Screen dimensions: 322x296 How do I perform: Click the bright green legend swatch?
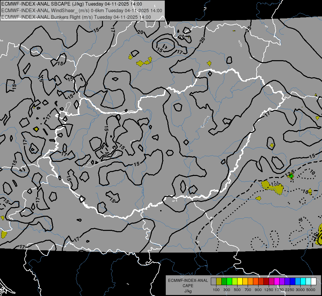tap(229, 281)
